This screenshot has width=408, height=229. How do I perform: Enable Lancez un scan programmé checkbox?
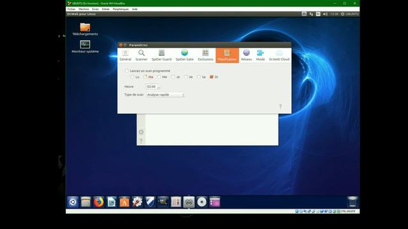(127, 71)
